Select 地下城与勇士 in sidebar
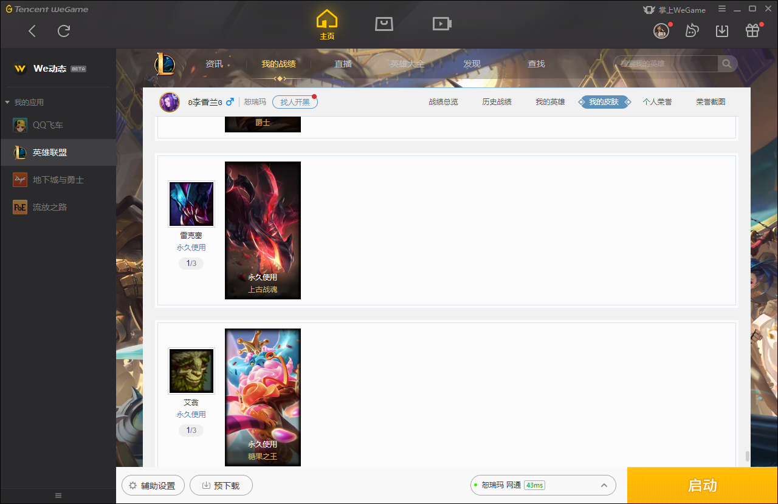 [58, 180]
